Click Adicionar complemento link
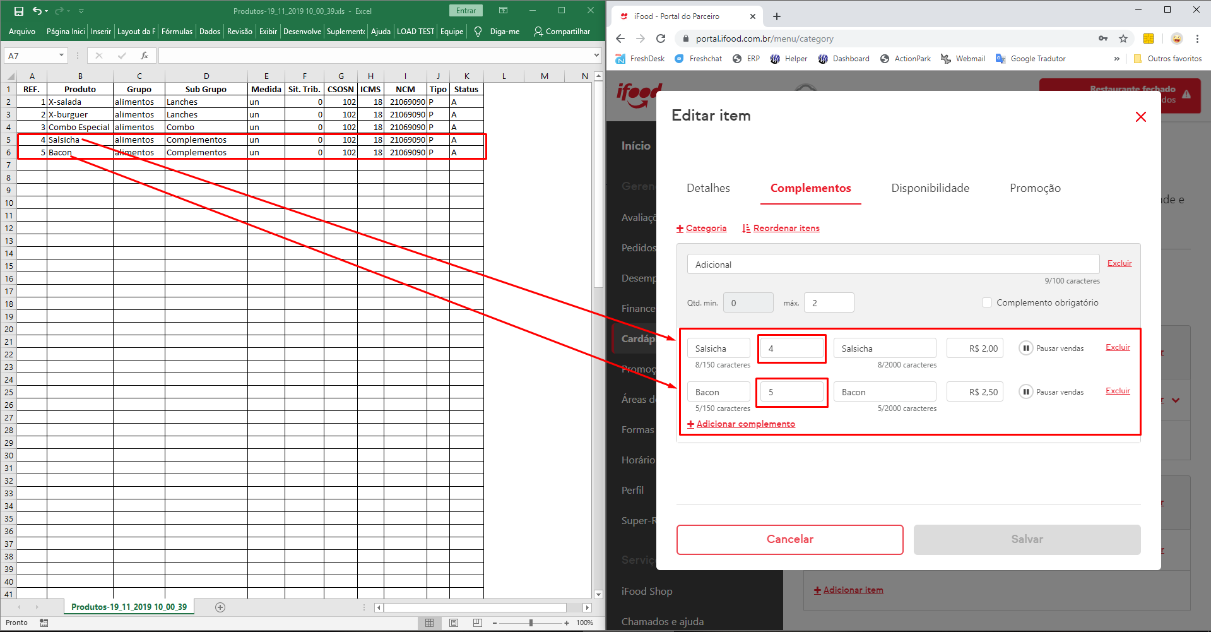 click(741, 424)
